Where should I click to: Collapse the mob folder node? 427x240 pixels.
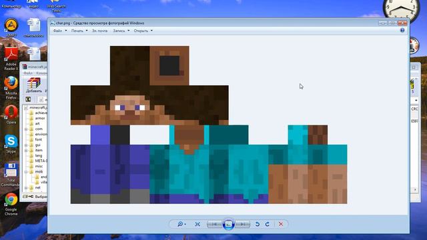[26, 172]
